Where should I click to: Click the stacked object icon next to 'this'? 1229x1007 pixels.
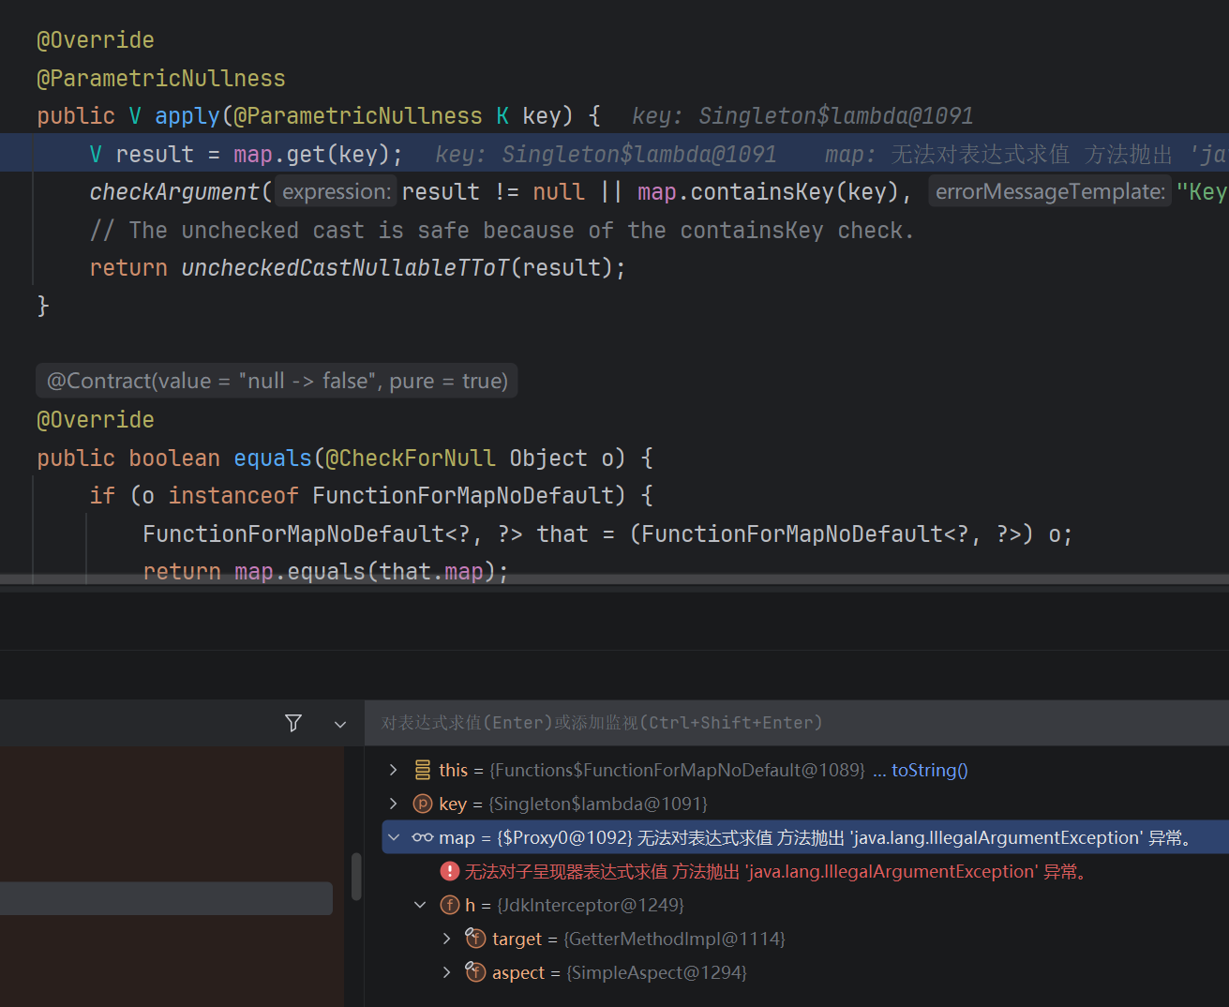click(423, 770)
